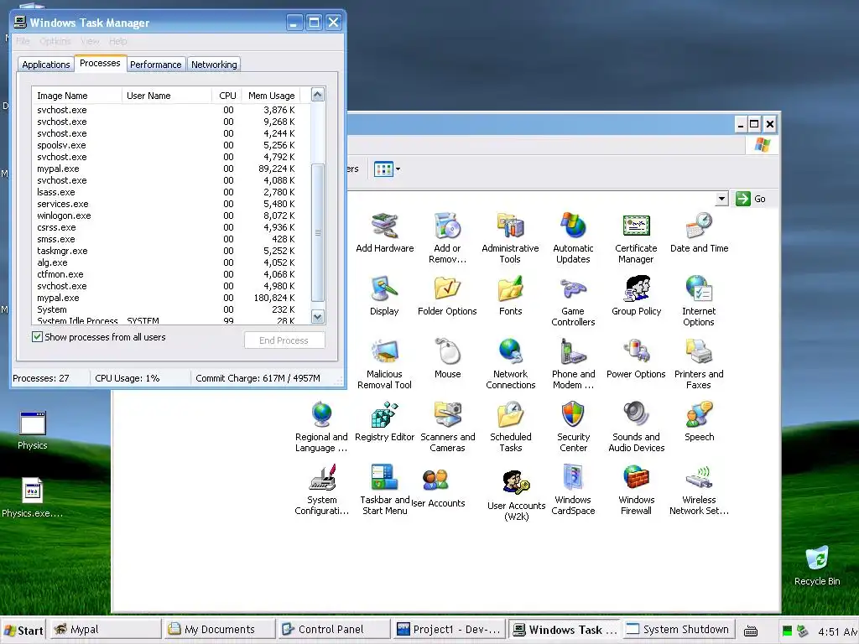Switch to Project1 Dev taskbar button
859x644 pixels.
coord(449,630)
